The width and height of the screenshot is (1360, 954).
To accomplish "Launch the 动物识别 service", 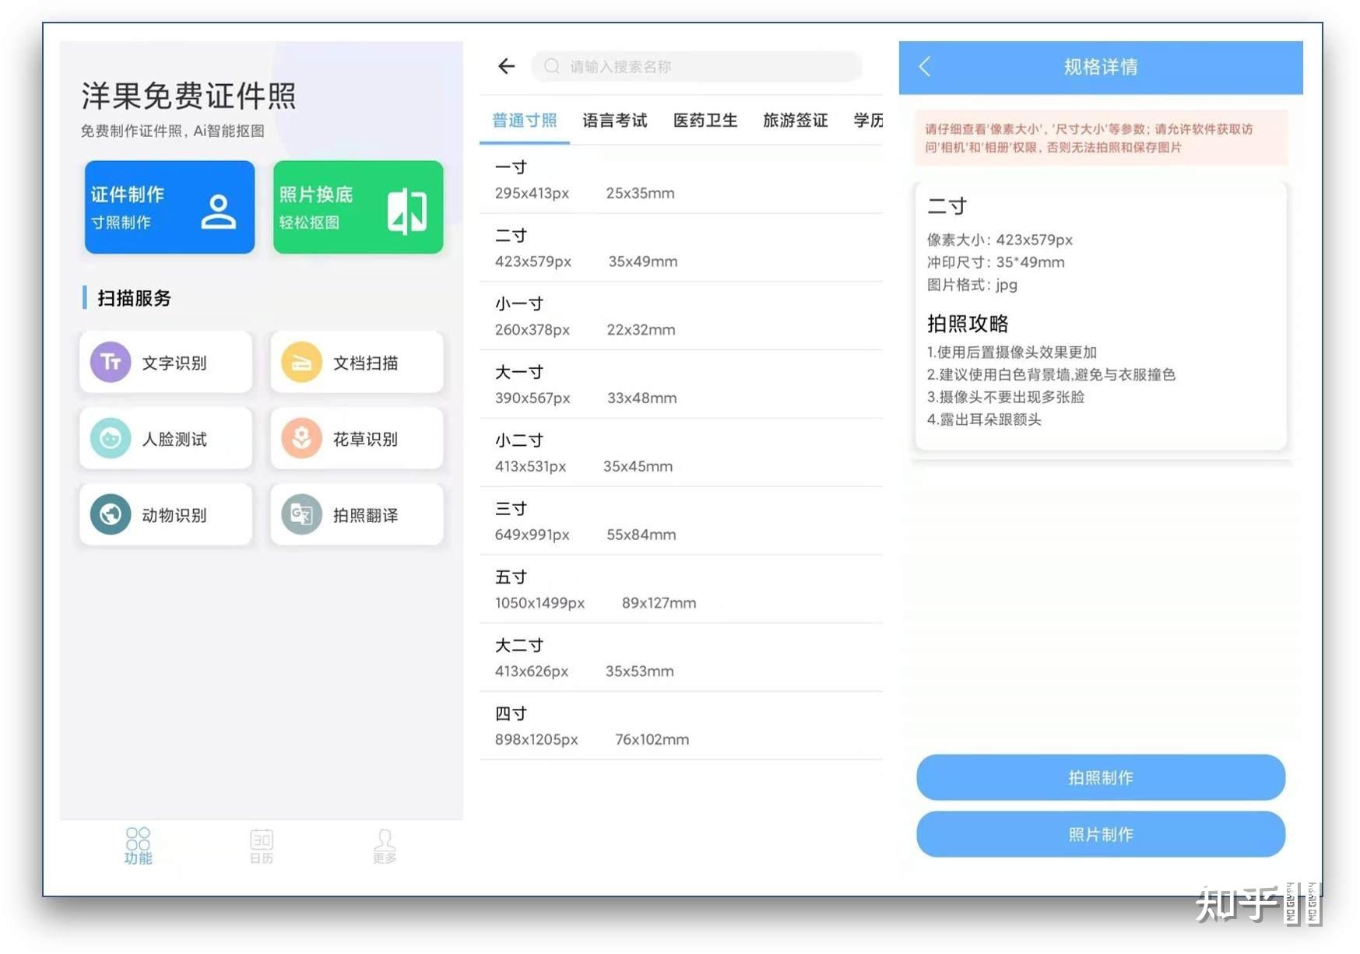I will 166,514.
